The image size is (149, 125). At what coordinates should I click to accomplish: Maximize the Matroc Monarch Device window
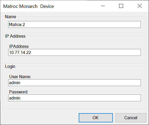click(x=121, y=6)
